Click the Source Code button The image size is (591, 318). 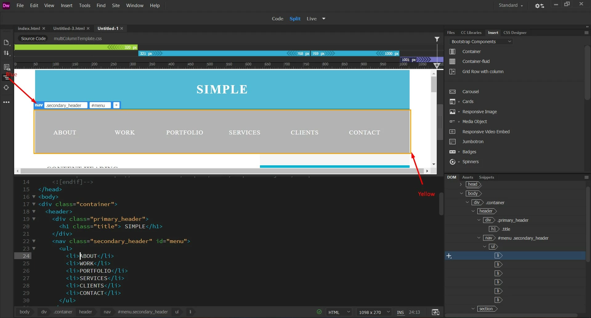pos(33,39)
